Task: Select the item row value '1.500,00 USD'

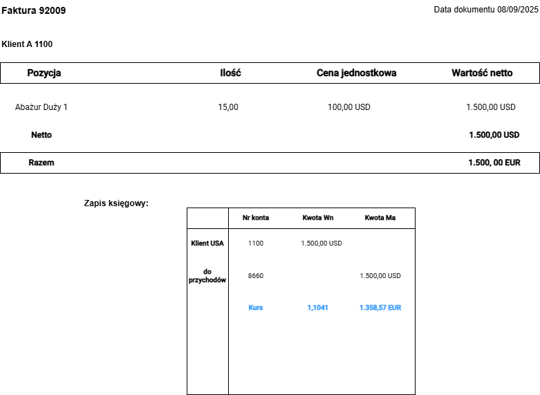Action: tap(491, 107)
